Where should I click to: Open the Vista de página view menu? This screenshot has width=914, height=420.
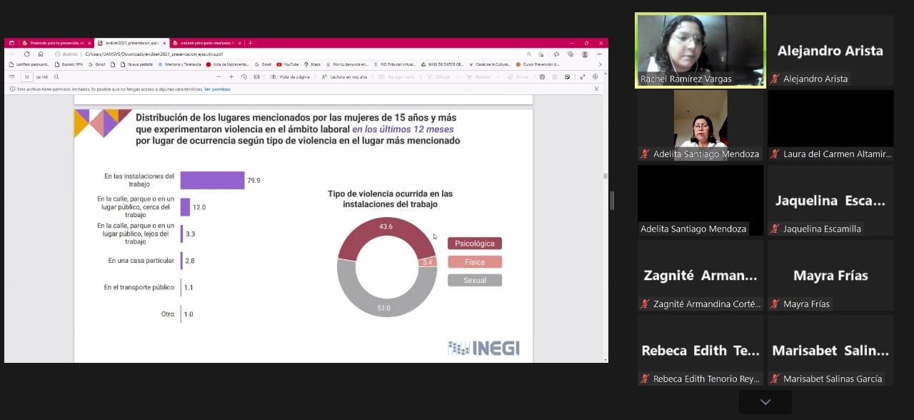click(x=291, y=76)
